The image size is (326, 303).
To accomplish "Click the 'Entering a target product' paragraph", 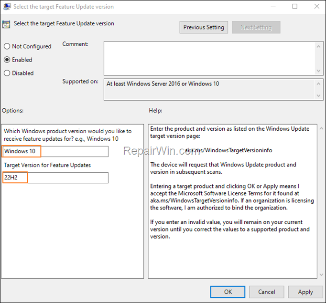I will 232,197.
